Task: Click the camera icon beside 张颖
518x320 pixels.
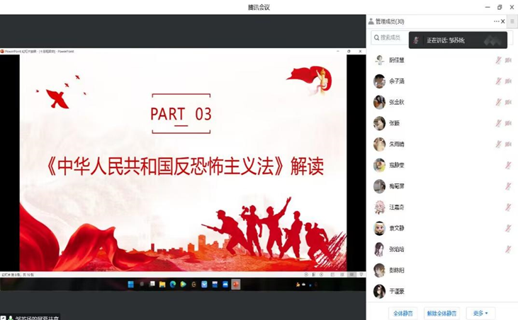Action: [x=508, y=123]
